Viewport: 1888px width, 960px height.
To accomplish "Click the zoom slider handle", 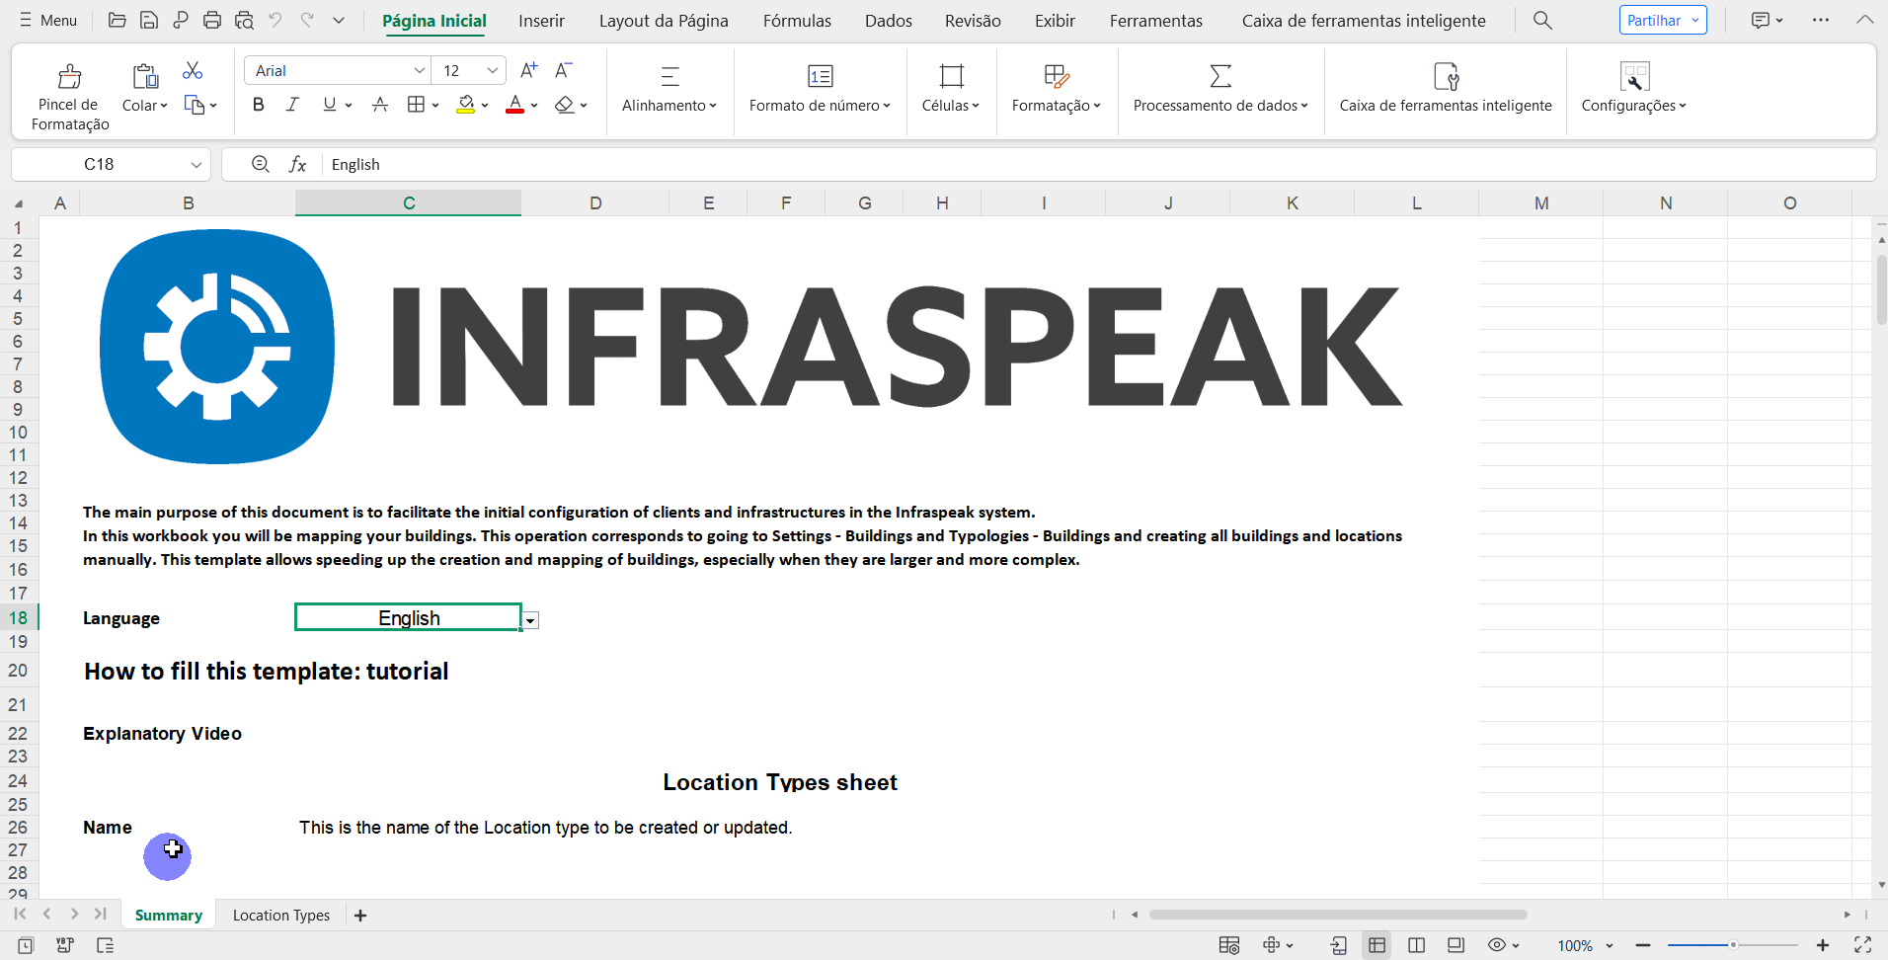I will click(1733, 945).
